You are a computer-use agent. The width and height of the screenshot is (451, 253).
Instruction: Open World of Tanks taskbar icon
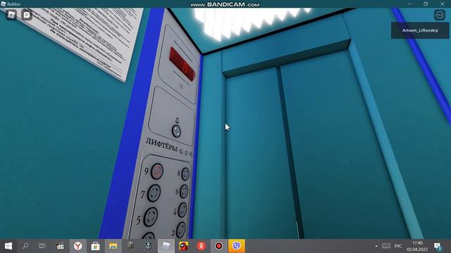click(131, 246)
